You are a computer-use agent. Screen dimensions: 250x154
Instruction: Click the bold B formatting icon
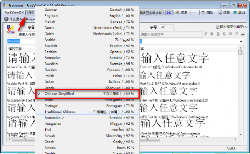(x=212, y=34)
